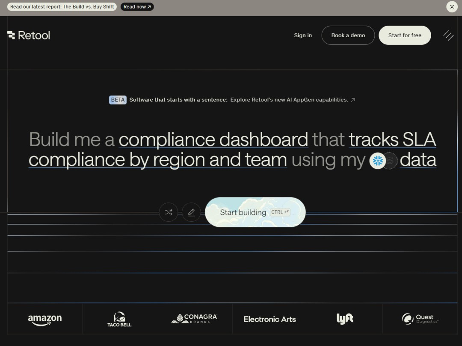Screen dimensions: 462x346
Task: Click the Electronic Arts customer logo
Action: click(x=269, y=319)
